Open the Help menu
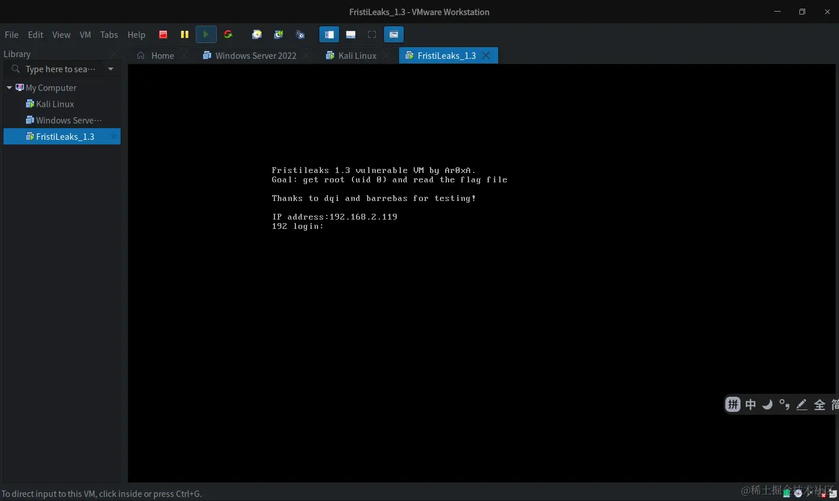This screenshot has width=839, height=501. 136,35
